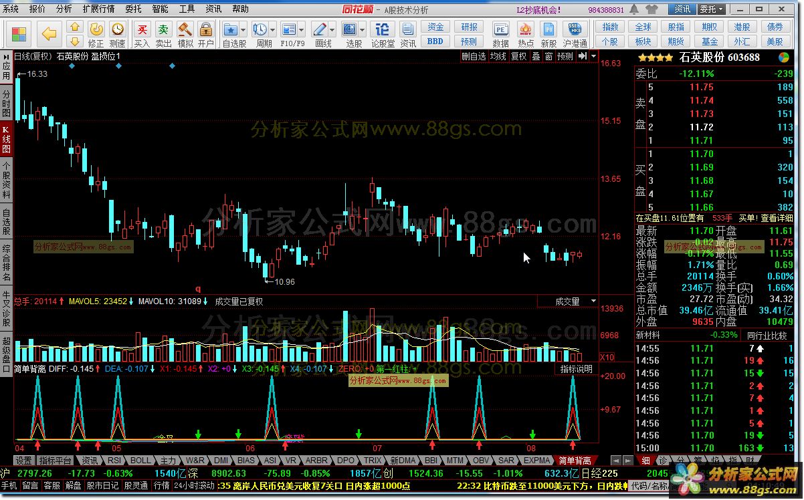The height and width of the screenshot is (500, 804).
Task: Click the 代码/名称 search input field
Action: click(650, 486)
